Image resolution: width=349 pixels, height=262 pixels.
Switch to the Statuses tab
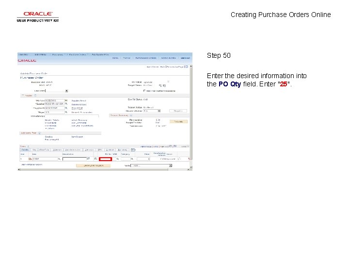pos(57,150)
